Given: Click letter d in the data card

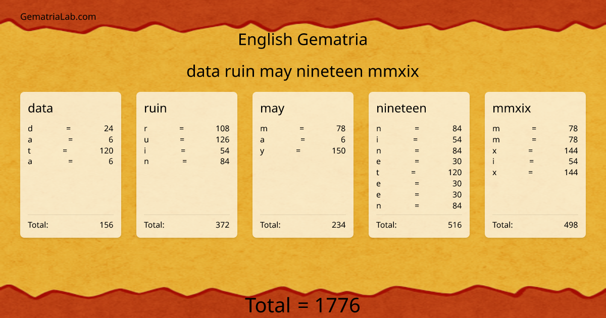Looking at the screenshot, I should (x=30, y=128).
